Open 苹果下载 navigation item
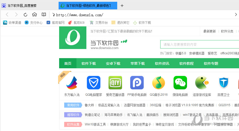The height and width of the screenshot is (131, 239). 138,63
